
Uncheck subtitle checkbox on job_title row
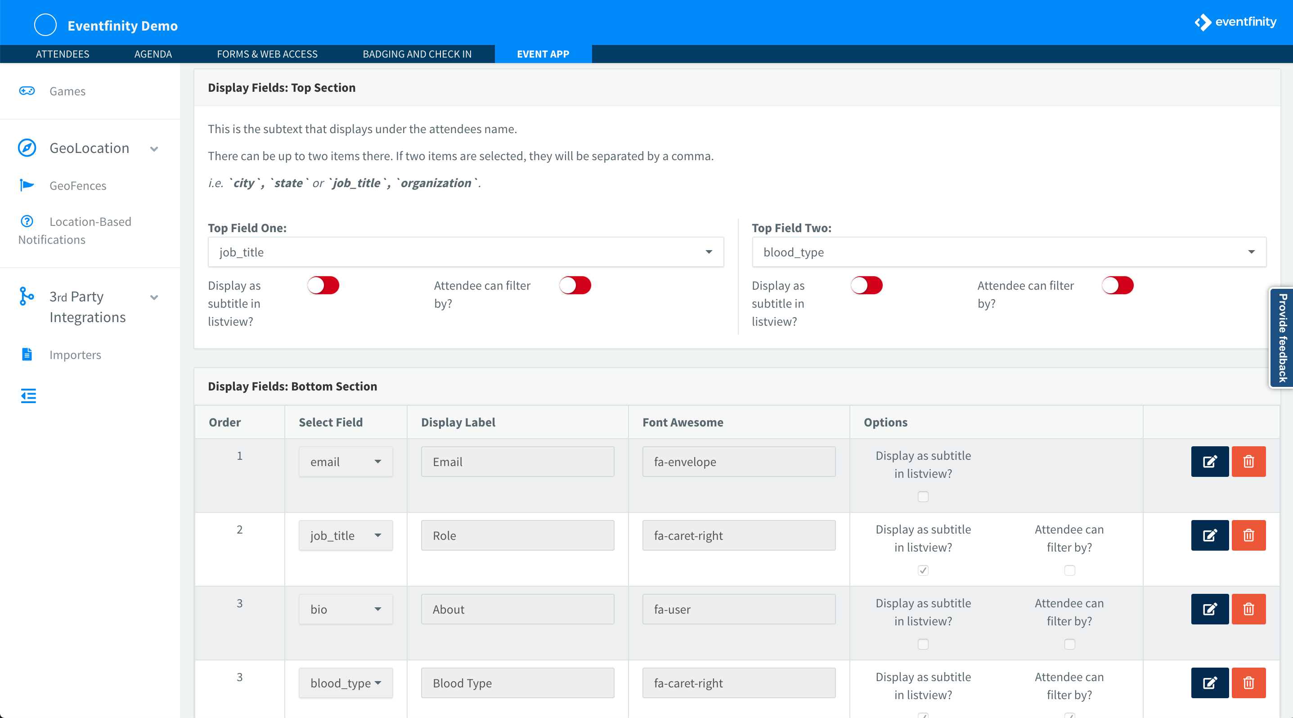click(x=923, y=570)
